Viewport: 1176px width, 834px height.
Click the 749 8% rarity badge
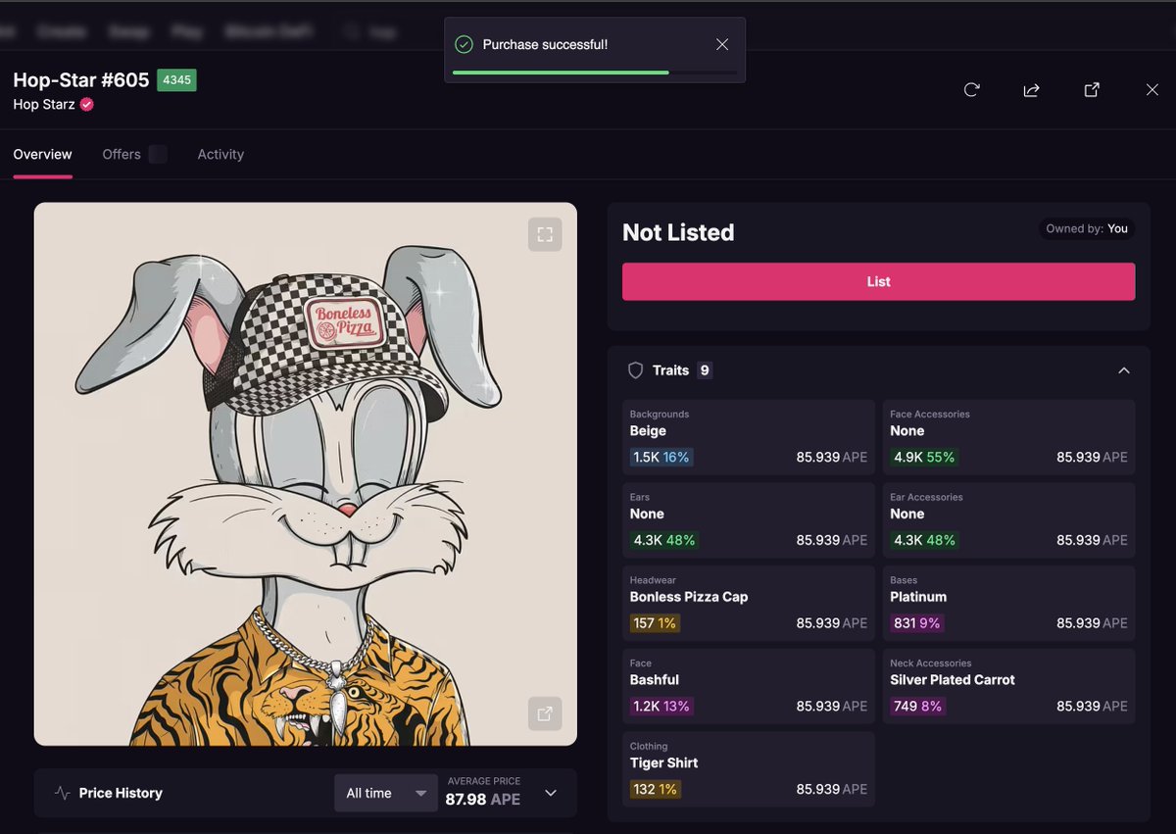point(918,706)
